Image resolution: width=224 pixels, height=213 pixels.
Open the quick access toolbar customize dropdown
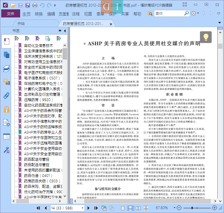pos(55,5)
